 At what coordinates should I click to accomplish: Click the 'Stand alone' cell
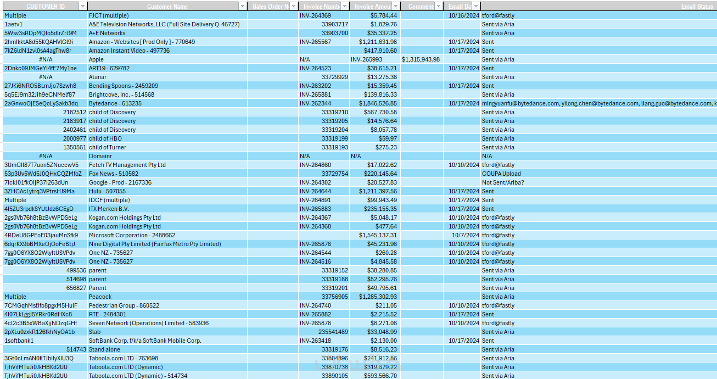167,349
